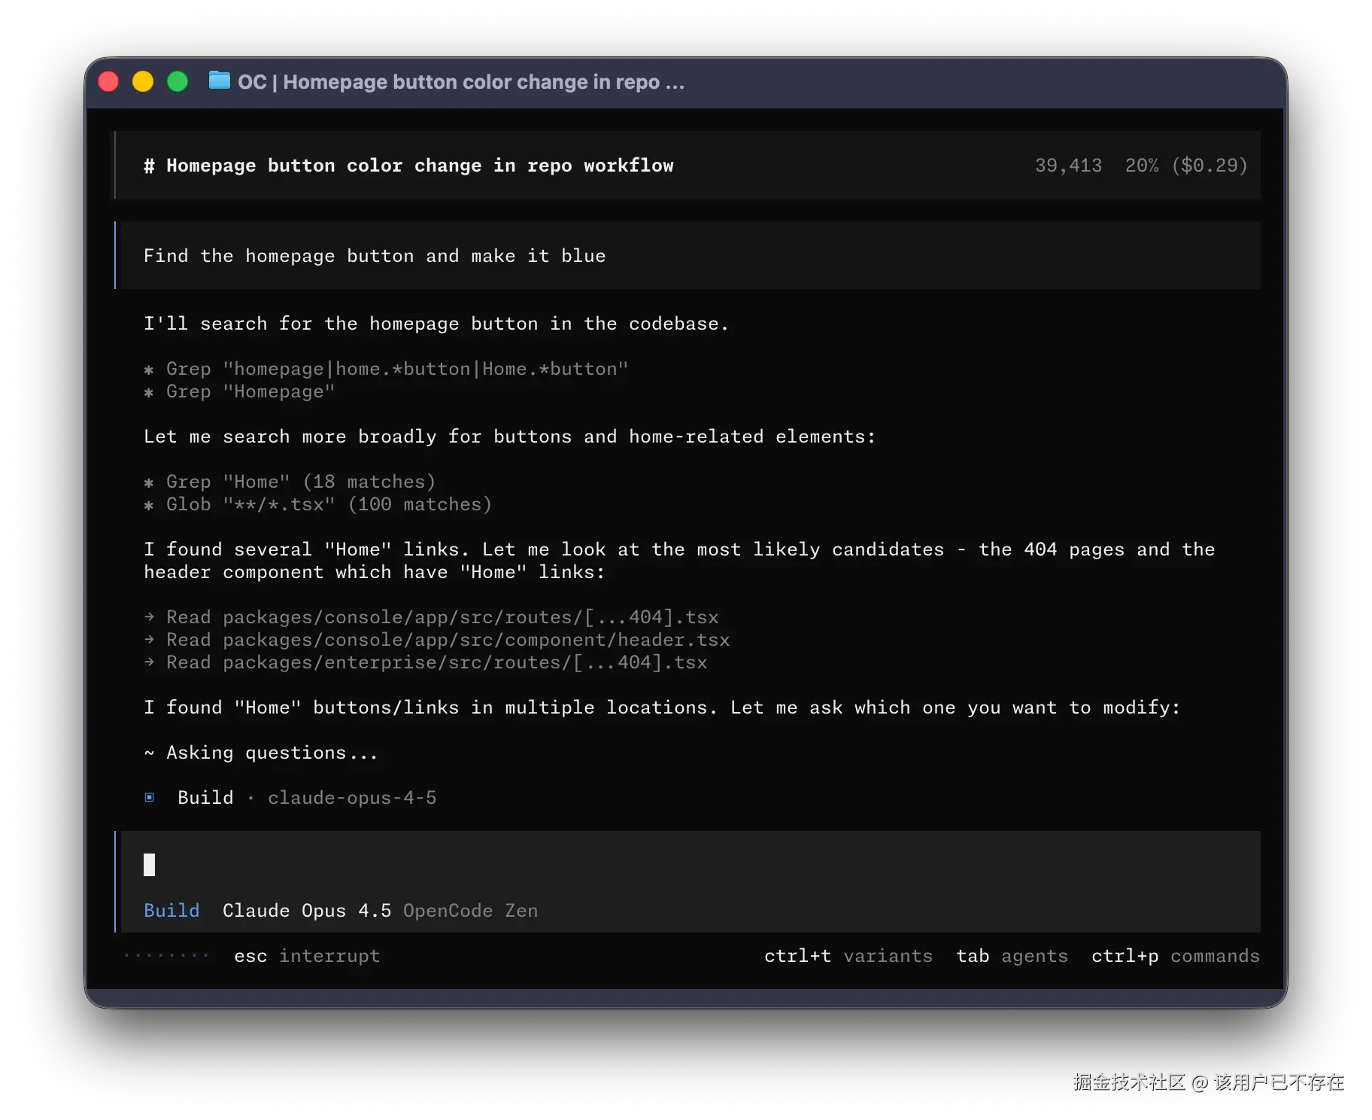Click the session title Homepage button color change heading
The height and width of the screenshot is (1120, 1372).
[x=408, y=166]
